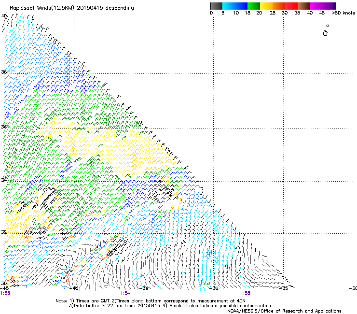Click the longitude label '-33' on bottom axis
Screen dimensions: 357x314
tap(284, 288)
